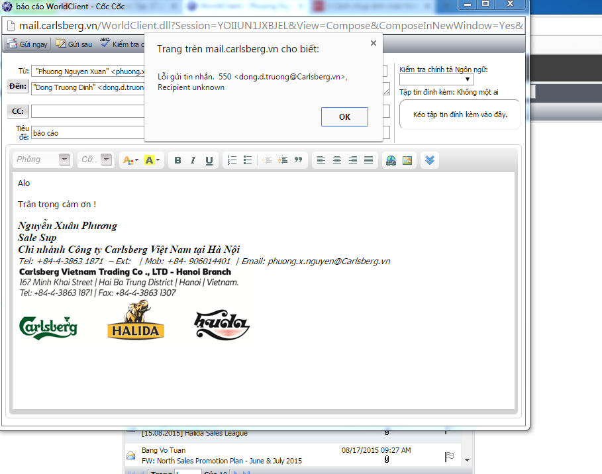
Task: Insert a bulleted list
Action: click(248, 160)
